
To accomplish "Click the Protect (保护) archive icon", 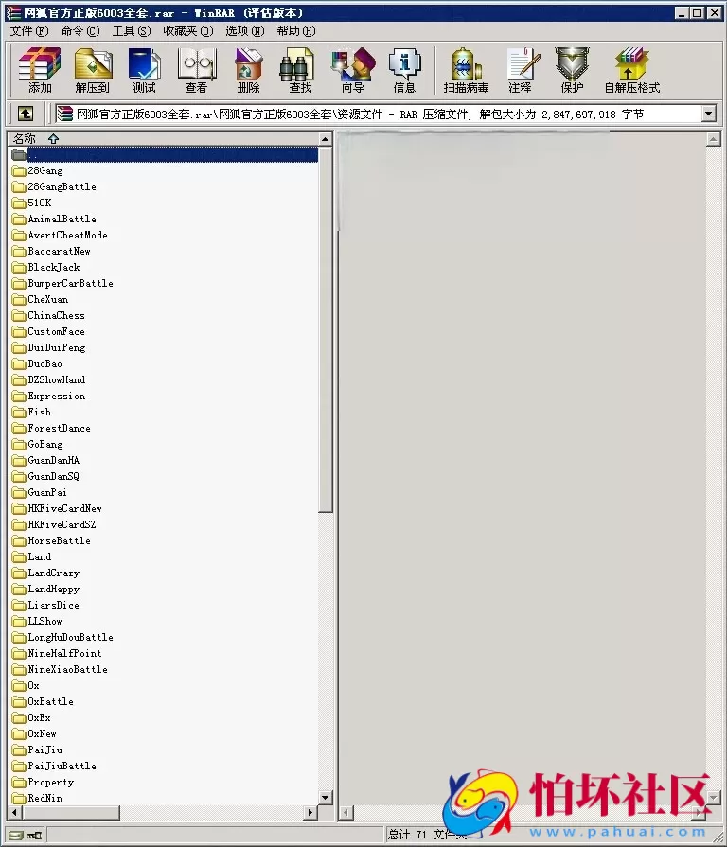I will [572, 70].
